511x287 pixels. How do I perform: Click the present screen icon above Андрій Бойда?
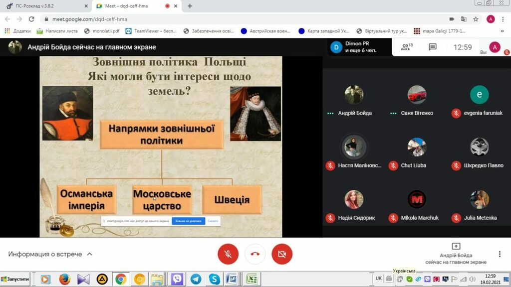pyautogui.click(x=456, y=246)
